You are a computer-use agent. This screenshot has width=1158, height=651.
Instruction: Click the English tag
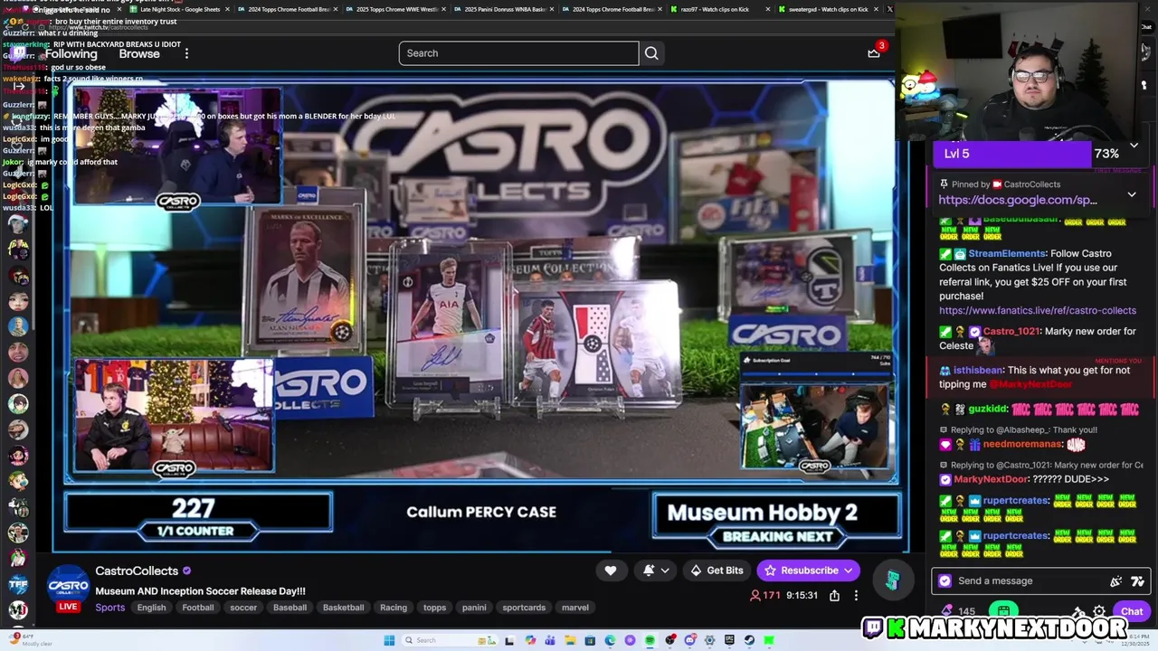(x=151, y=608)
